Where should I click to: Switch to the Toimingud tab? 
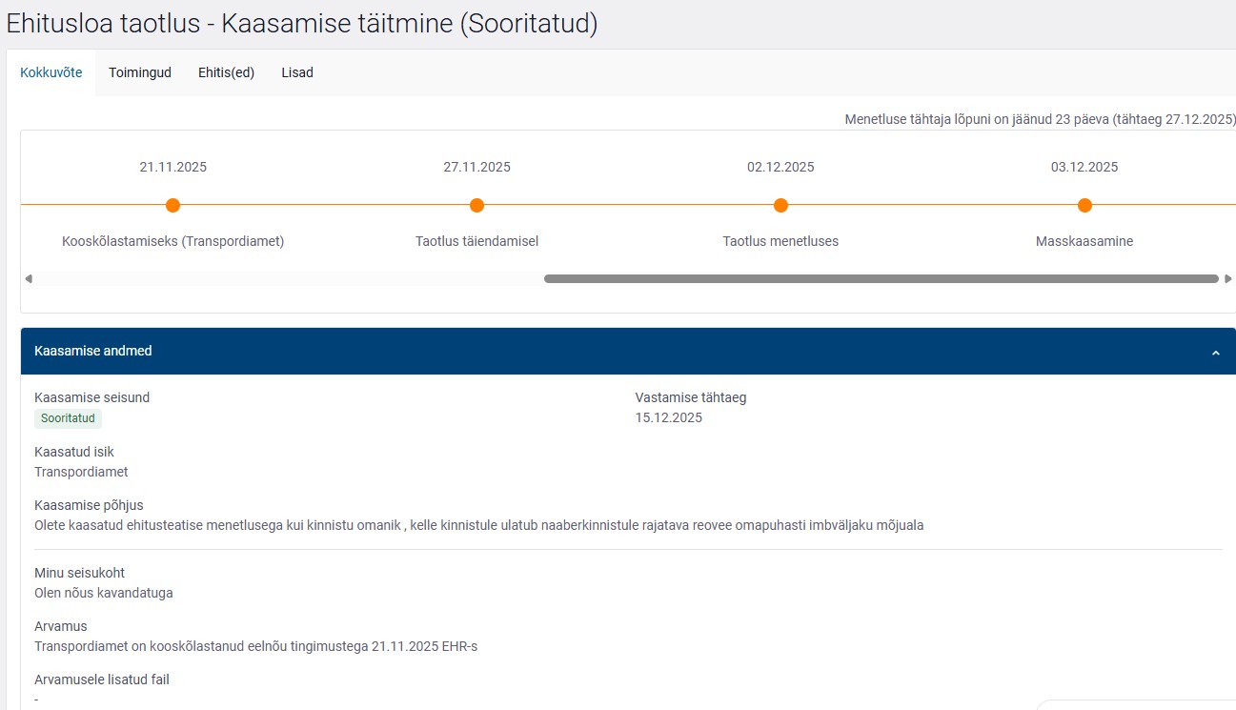coord(140,72)
